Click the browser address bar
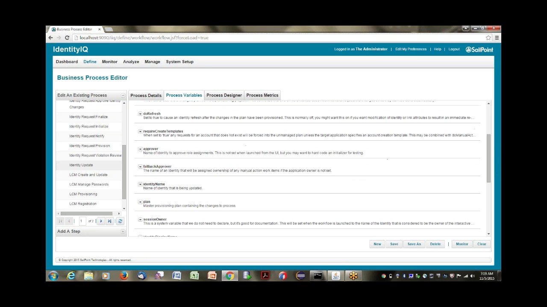 click(x=280, y=38)
